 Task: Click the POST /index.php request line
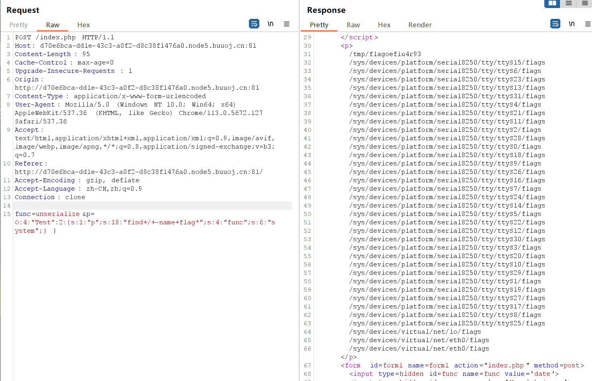[65, 37]
